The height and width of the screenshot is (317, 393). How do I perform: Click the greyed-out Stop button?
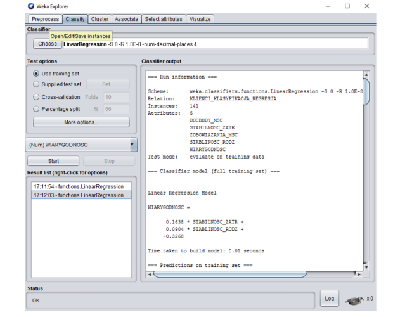pos(109,161)
